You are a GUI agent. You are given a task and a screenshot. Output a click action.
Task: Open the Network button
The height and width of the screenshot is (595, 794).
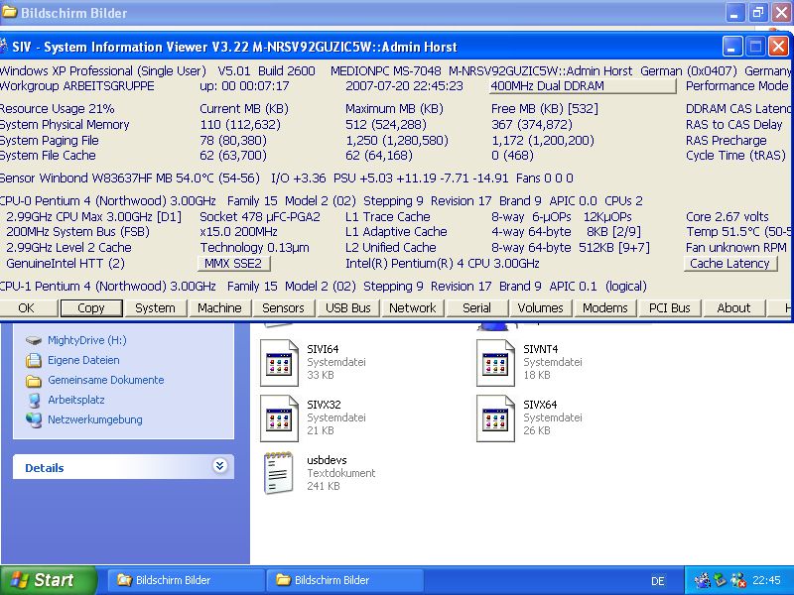tap(413, 308)
